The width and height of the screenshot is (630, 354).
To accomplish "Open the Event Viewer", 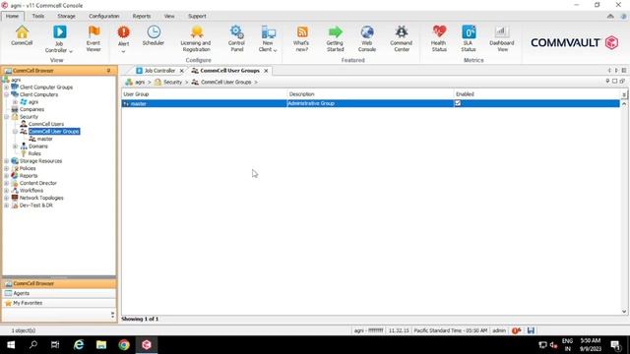I will click(x=94, y=39).
